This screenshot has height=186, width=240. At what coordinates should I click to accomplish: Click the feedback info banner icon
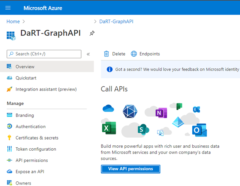(x=109, y=69)
